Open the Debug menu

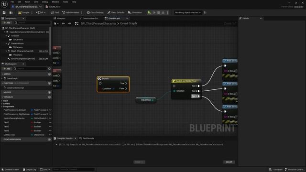pyautogui.click(x=45, y=2)
